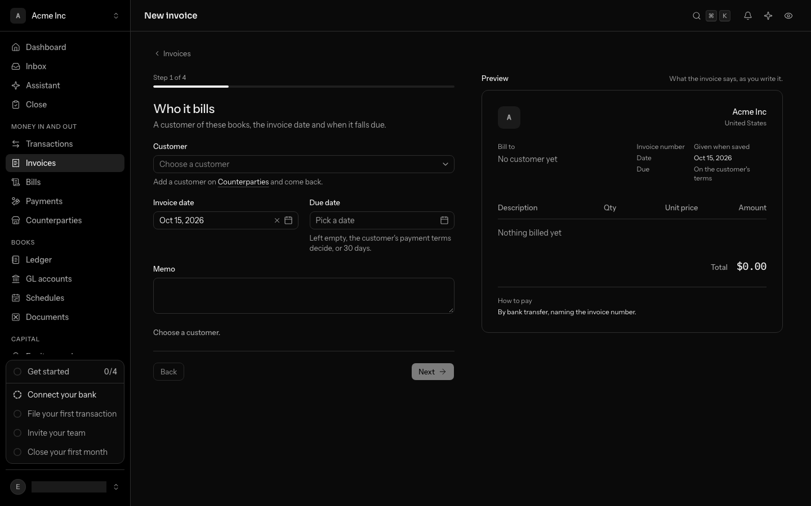Toggle the eye preview icon in header

(788, 16)
